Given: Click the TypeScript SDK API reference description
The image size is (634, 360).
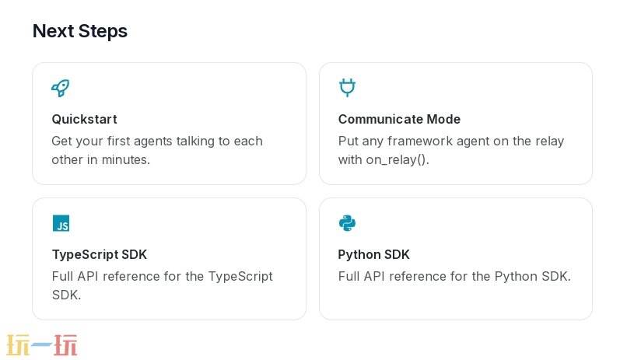Looking at the screenshot, I should (x=162, y=276).
